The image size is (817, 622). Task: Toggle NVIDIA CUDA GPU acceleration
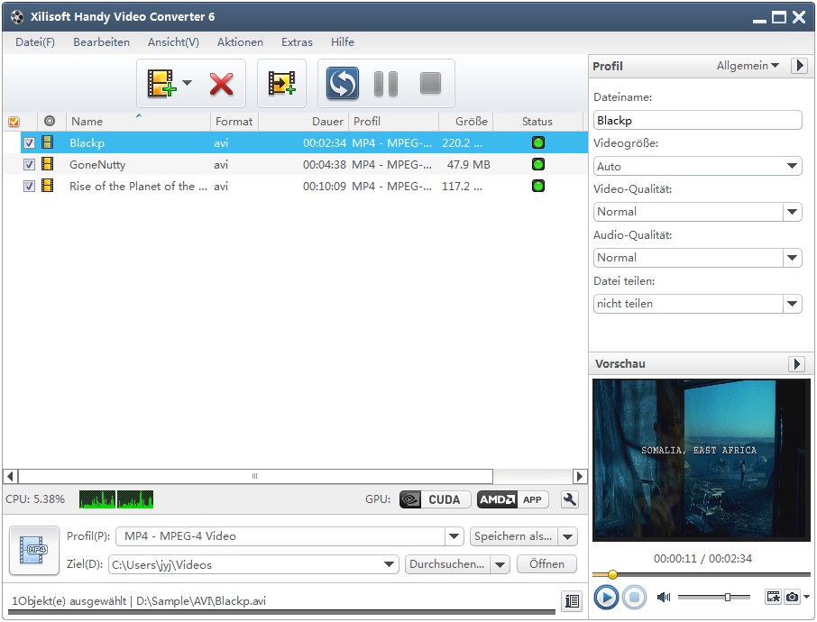[x=435, y=499]
